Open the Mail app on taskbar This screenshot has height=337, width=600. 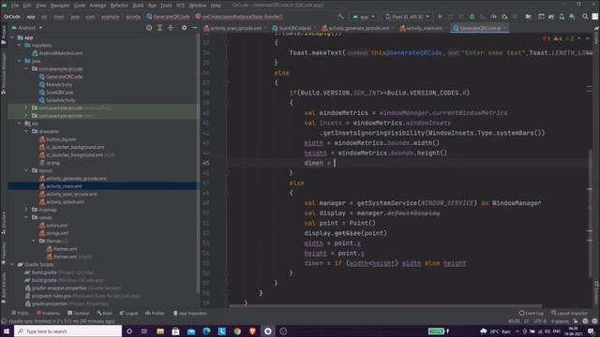click(191, 330)
